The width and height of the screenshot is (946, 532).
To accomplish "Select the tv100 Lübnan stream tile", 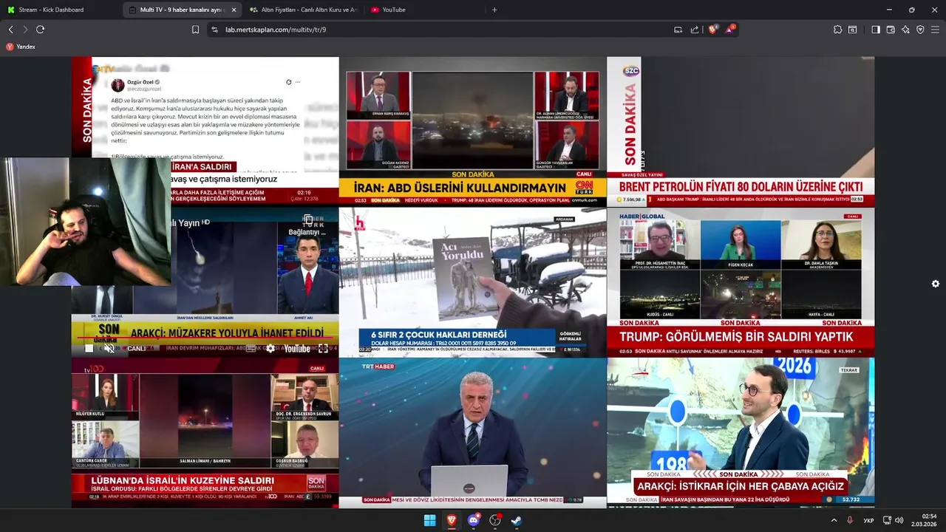I will click(205, 432).
